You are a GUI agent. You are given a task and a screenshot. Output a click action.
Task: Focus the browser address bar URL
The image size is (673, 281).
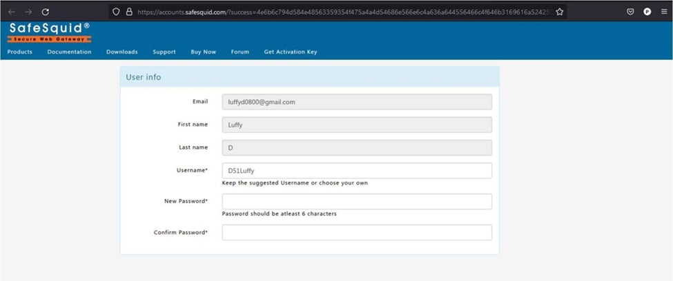343,12
